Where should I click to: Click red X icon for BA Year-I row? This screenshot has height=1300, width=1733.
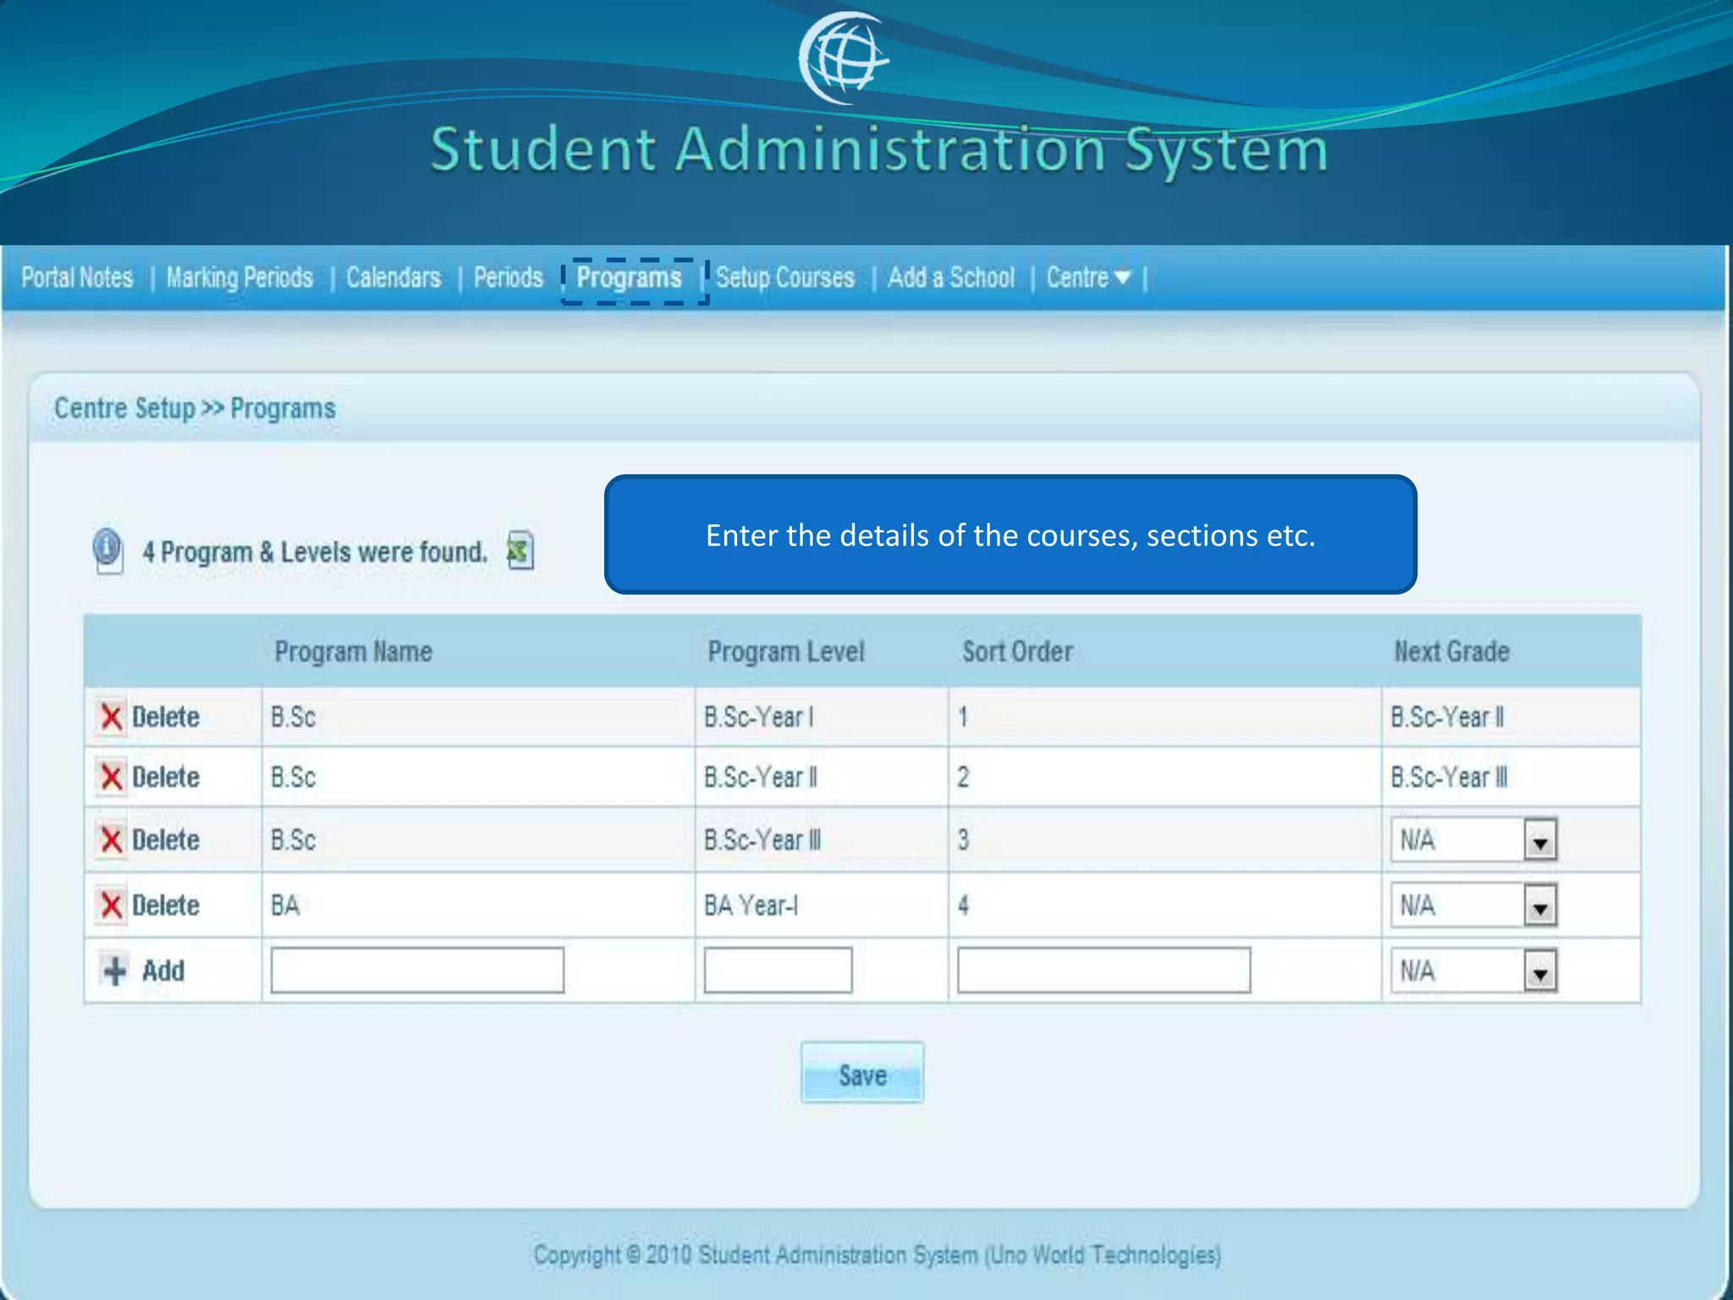point(111,905)
